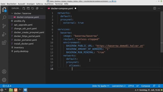Viewport: 163px width, 92px height.
Task: Open the Run and Debug view
Action: 4,34
